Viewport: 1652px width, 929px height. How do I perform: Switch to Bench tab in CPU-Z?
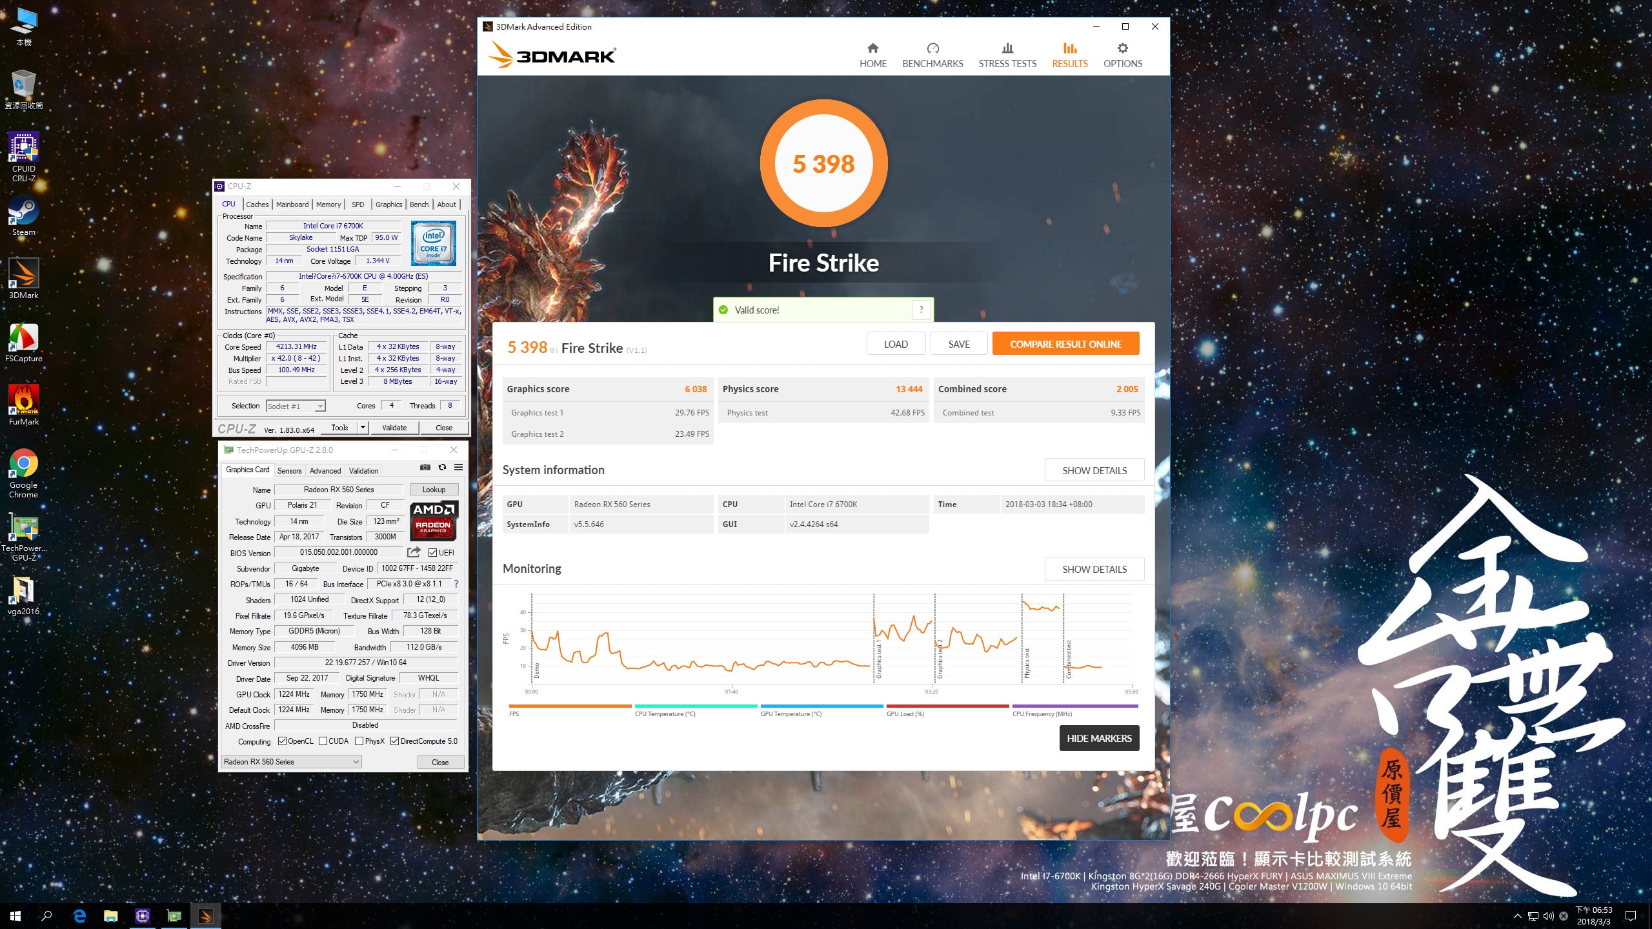pyautogui.click(x=419, y=205)
